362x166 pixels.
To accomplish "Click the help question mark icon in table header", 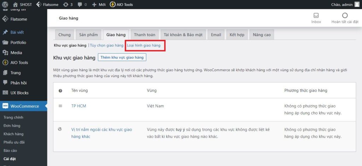I will point(60,91).
